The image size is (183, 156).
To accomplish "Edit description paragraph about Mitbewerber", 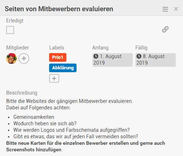I will (x=70, y=104).
